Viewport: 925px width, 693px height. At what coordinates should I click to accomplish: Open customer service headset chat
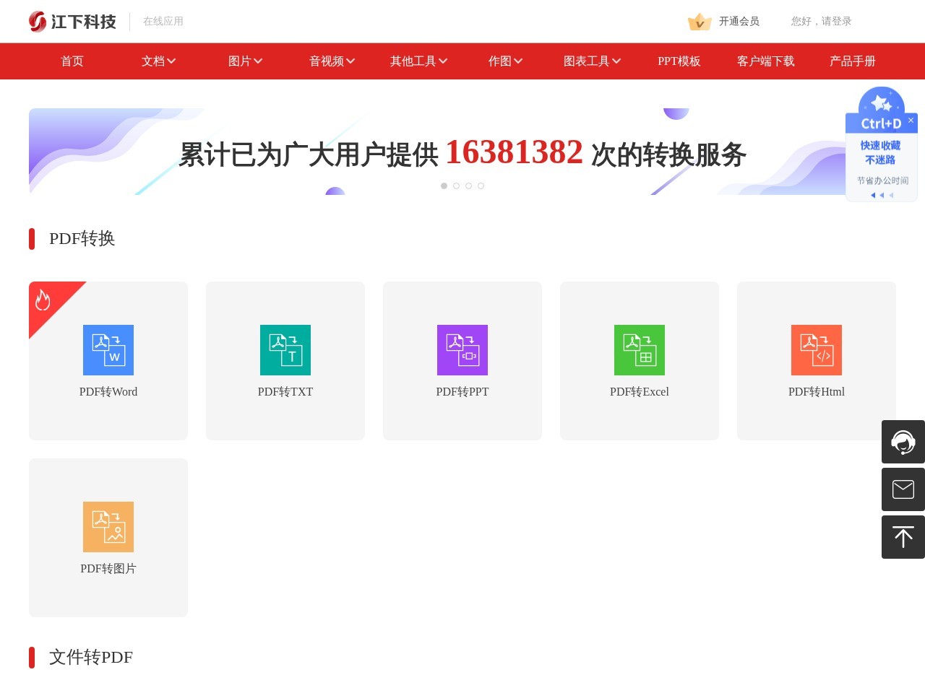pos(903,442)
